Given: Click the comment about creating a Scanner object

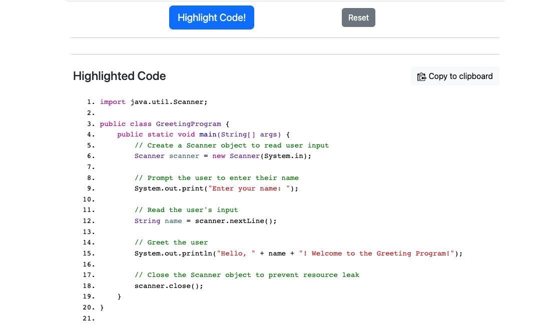Looking at the screenshot, I should [231, 145].
